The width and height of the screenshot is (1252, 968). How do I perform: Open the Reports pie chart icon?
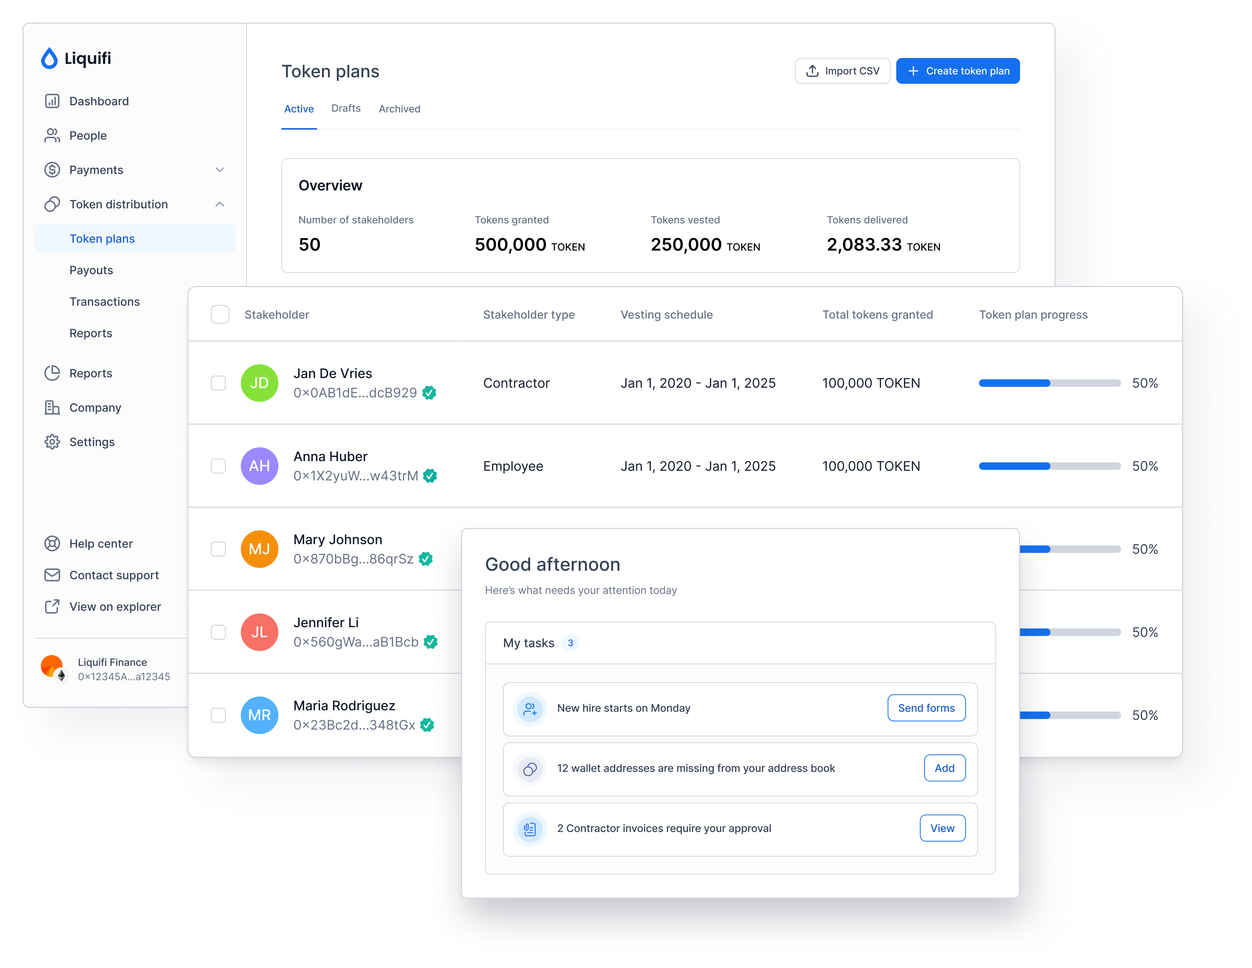[x=52, y=373]
